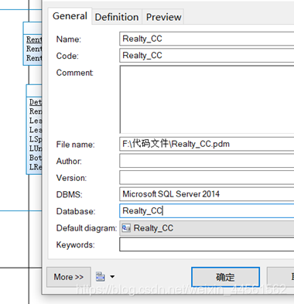Select the General tab
Image resolution: width=294 pixels, height=304 pixels.
70,16
